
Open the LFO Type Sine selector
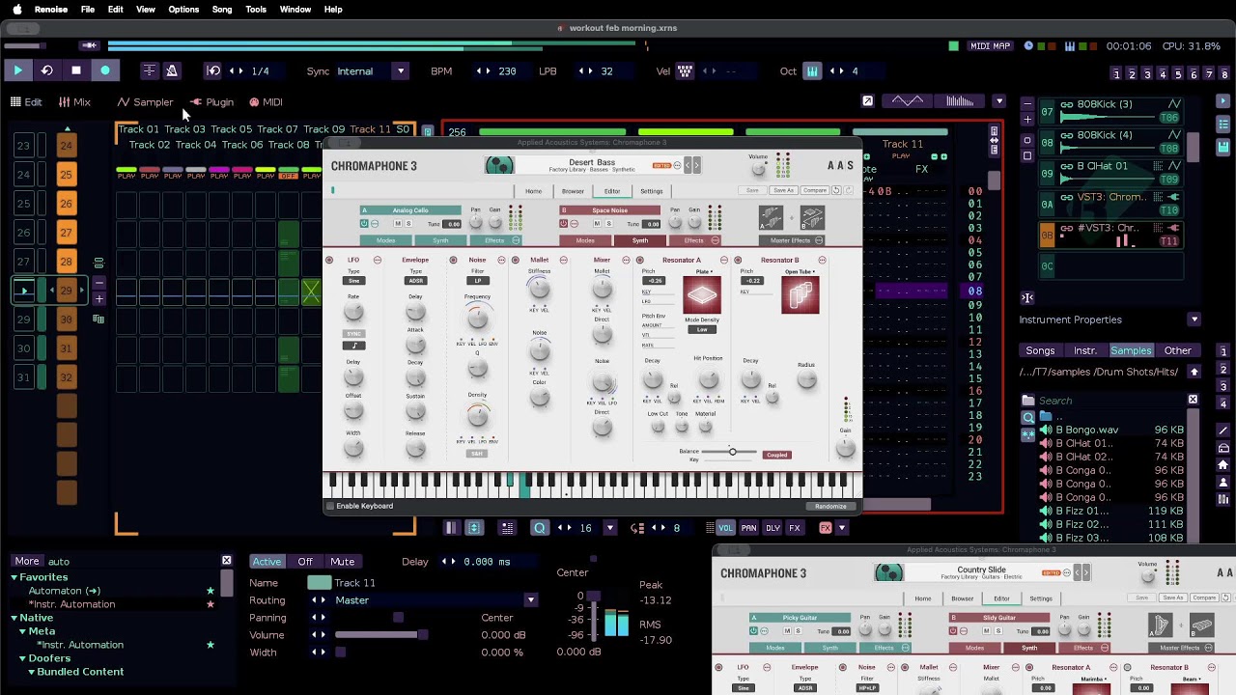pyautogui.click(x=353, y=281)
